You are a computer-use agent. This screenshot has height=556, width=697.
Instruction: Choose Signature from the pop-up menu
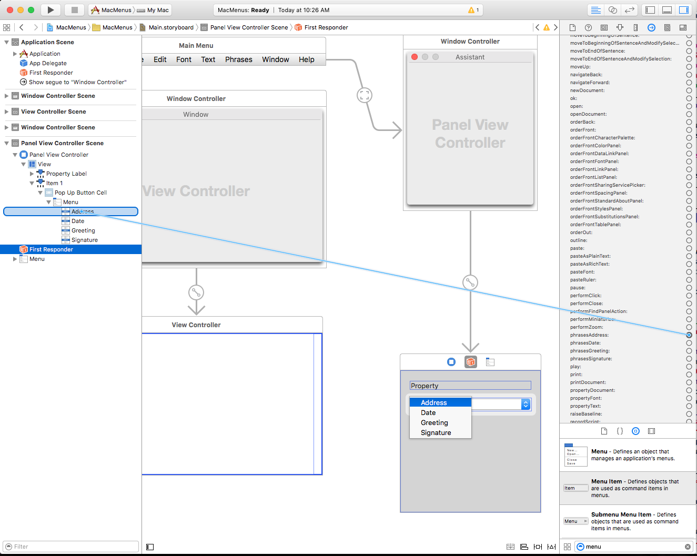coord(440,433)
